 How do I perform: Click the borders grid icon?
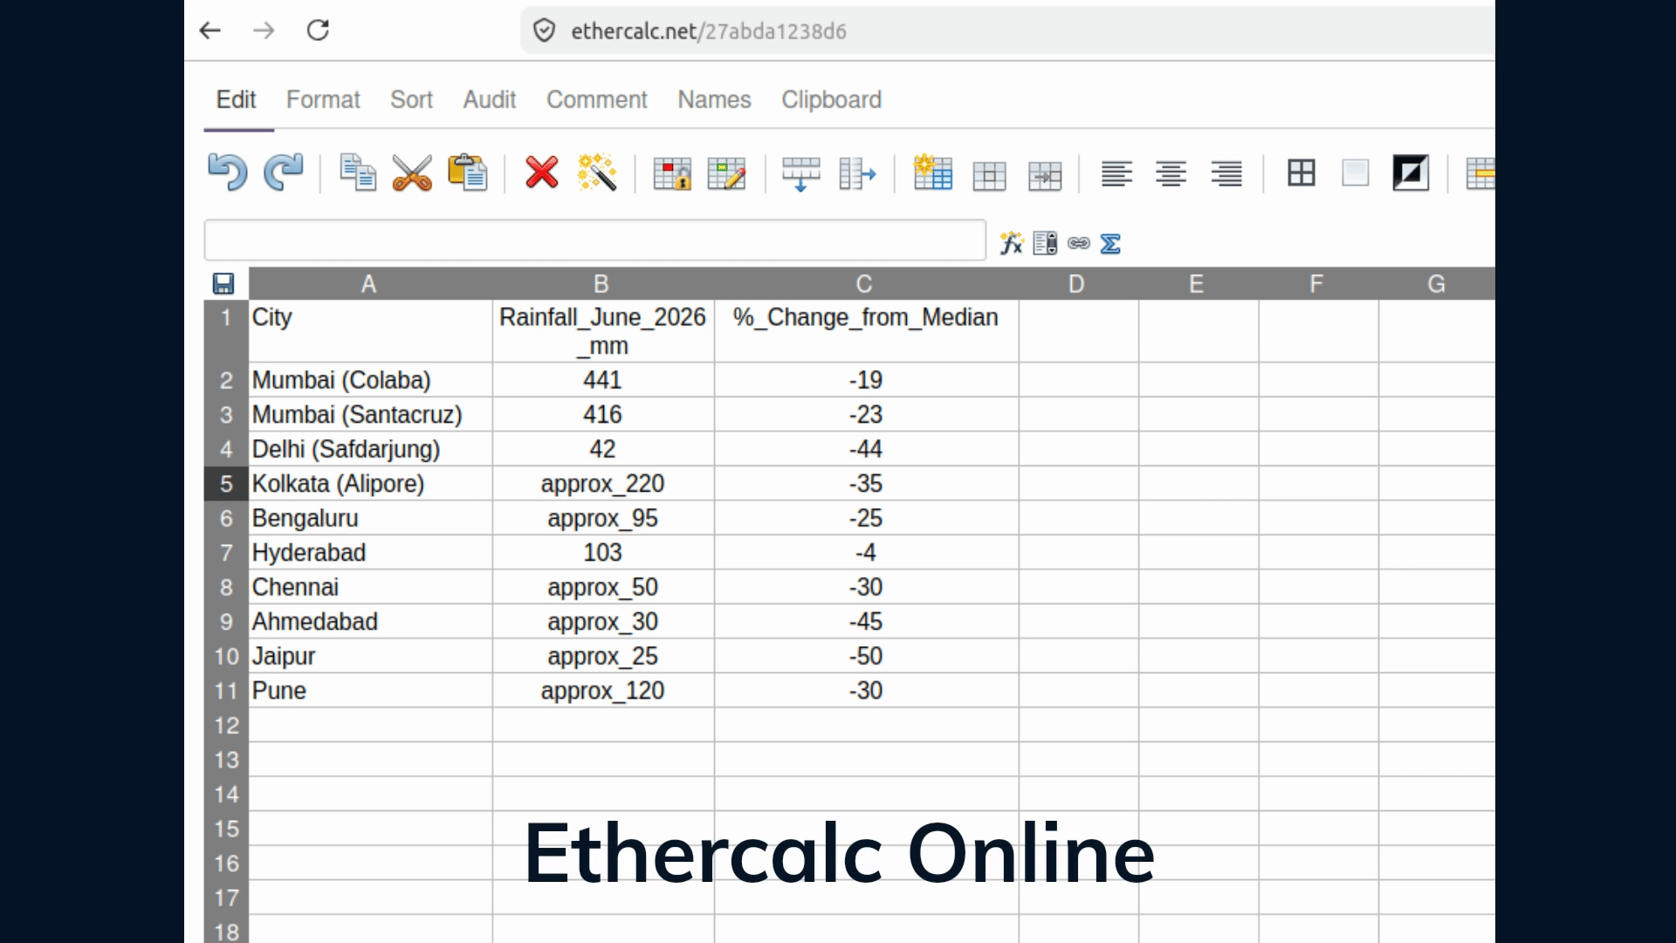click(x=1302, y=173)
